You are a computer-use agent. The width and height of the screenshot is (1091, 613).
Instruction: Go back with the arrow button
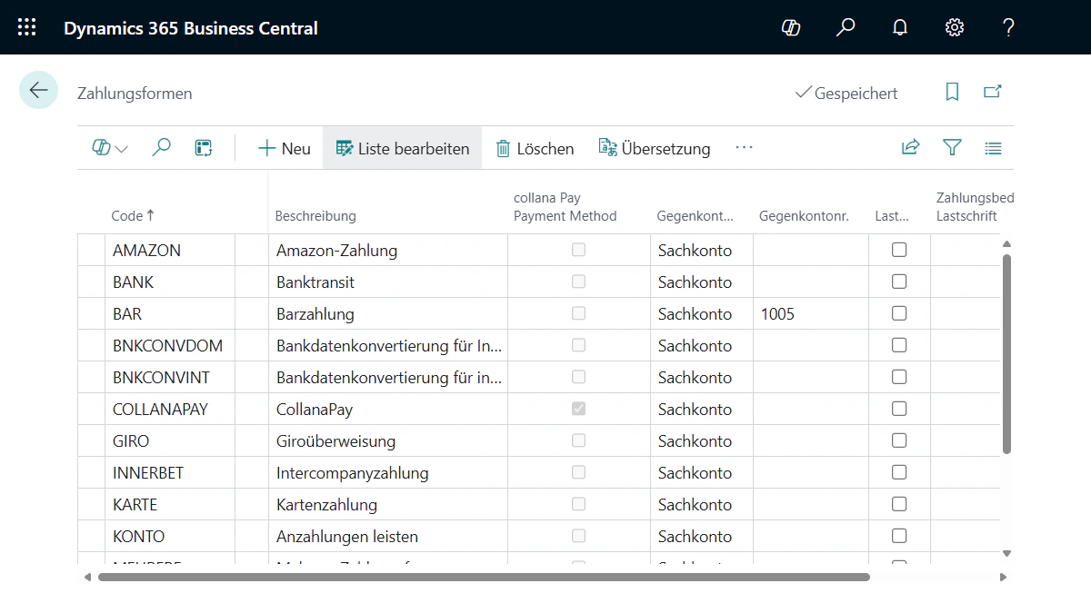pyautogui.click(x=39, y=90)
